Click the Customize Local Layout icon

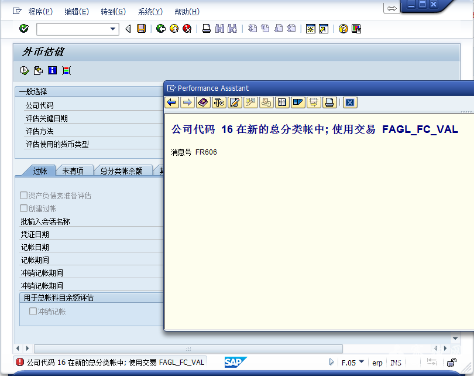tap(356, 29)
